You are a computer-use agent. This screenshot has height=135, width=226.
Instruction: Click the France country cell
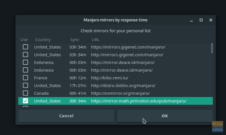click(x=41, y=78)
